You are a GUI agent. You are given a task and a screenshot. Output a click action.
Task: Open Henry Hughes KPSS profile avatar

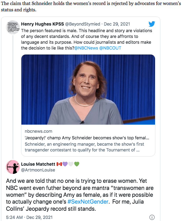13,27
